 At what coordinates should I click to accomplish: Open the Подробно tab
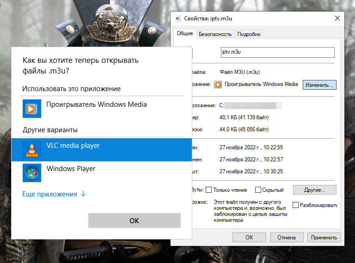249,34
